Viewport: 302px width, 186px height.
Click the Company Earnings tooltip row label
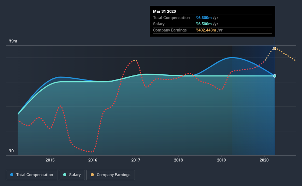pos(170,30)
